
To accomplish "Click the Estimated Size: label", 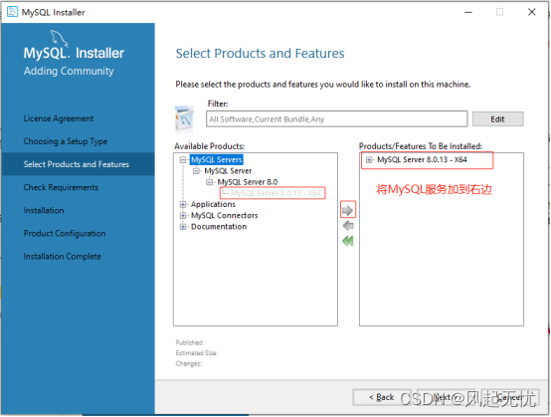I will 197,353.
